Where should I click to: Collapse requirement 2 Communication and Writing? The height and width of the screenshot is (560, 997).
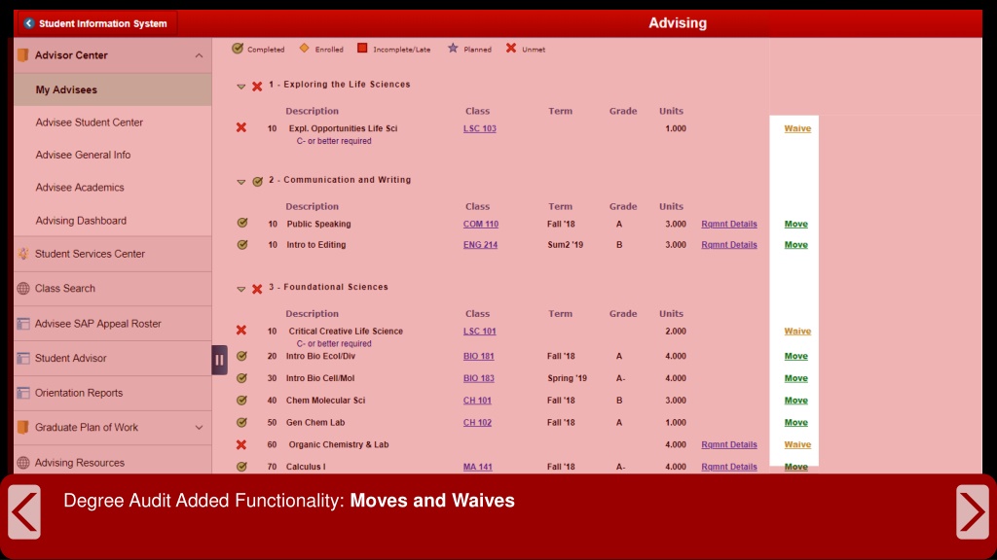click(x=241, y=182)
